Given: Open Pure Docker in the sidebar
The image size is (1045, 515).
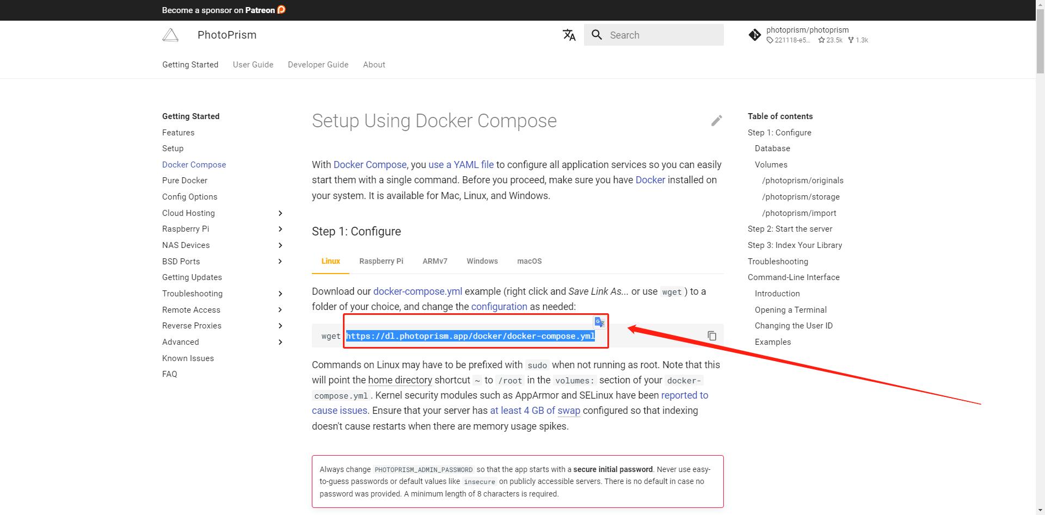Looking at the screenshot, I should [185, 181].
